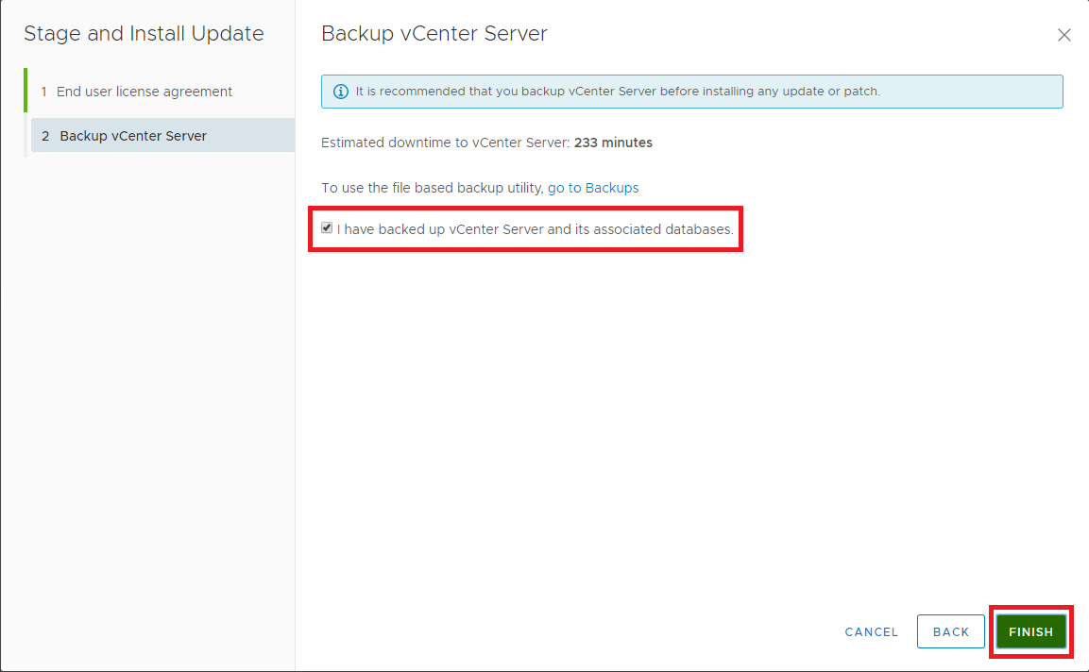The image size is (1089, 672).
Task: Select step 1 End user license agreement
Action: (144, 92)
